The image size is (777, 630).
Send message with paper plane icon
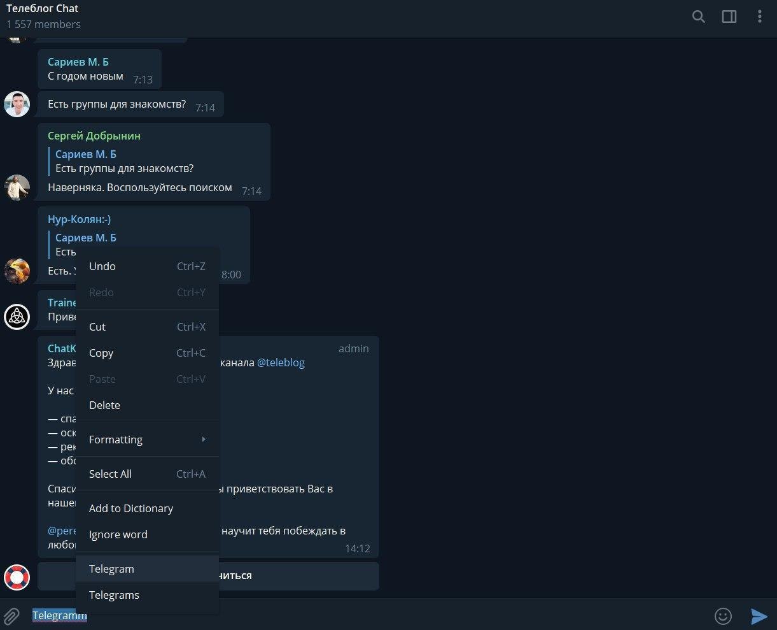pos(759,616)
